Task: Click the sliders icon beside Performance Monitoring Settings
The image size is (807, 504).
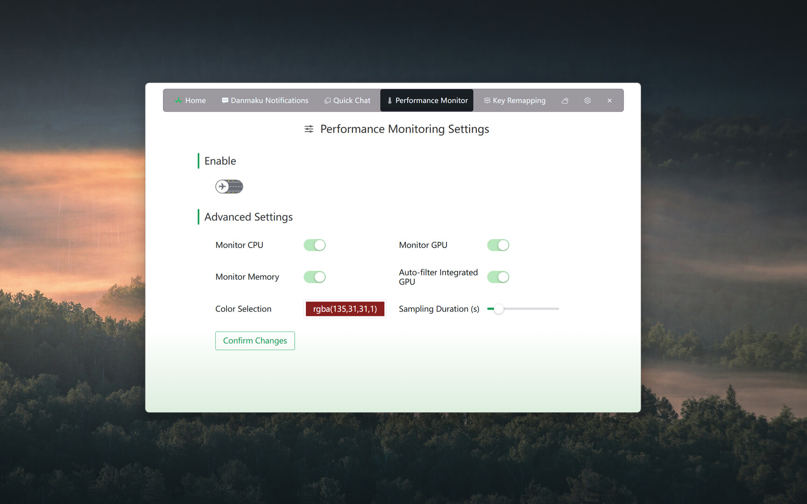Action: [x=309, y=129]
